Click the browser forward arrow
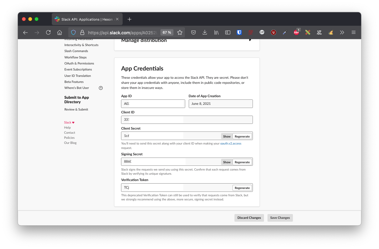The height and width of the screenshot is (249, 379). pos(37,32)
